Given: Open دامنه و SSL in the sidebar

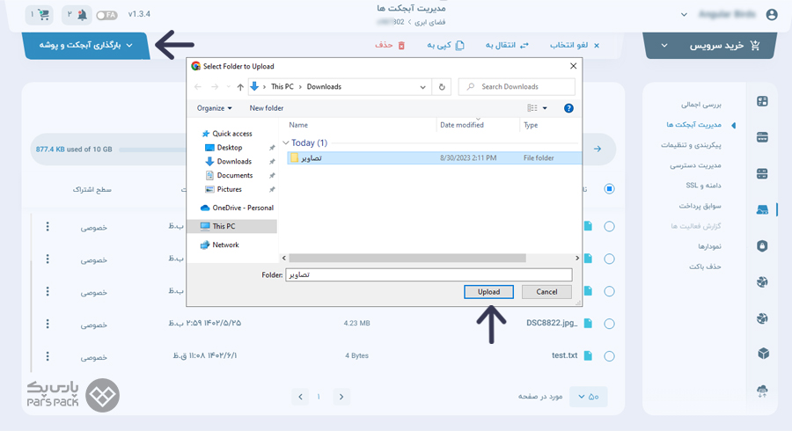Looking at the screenshot, I should [x=704, y=186].
